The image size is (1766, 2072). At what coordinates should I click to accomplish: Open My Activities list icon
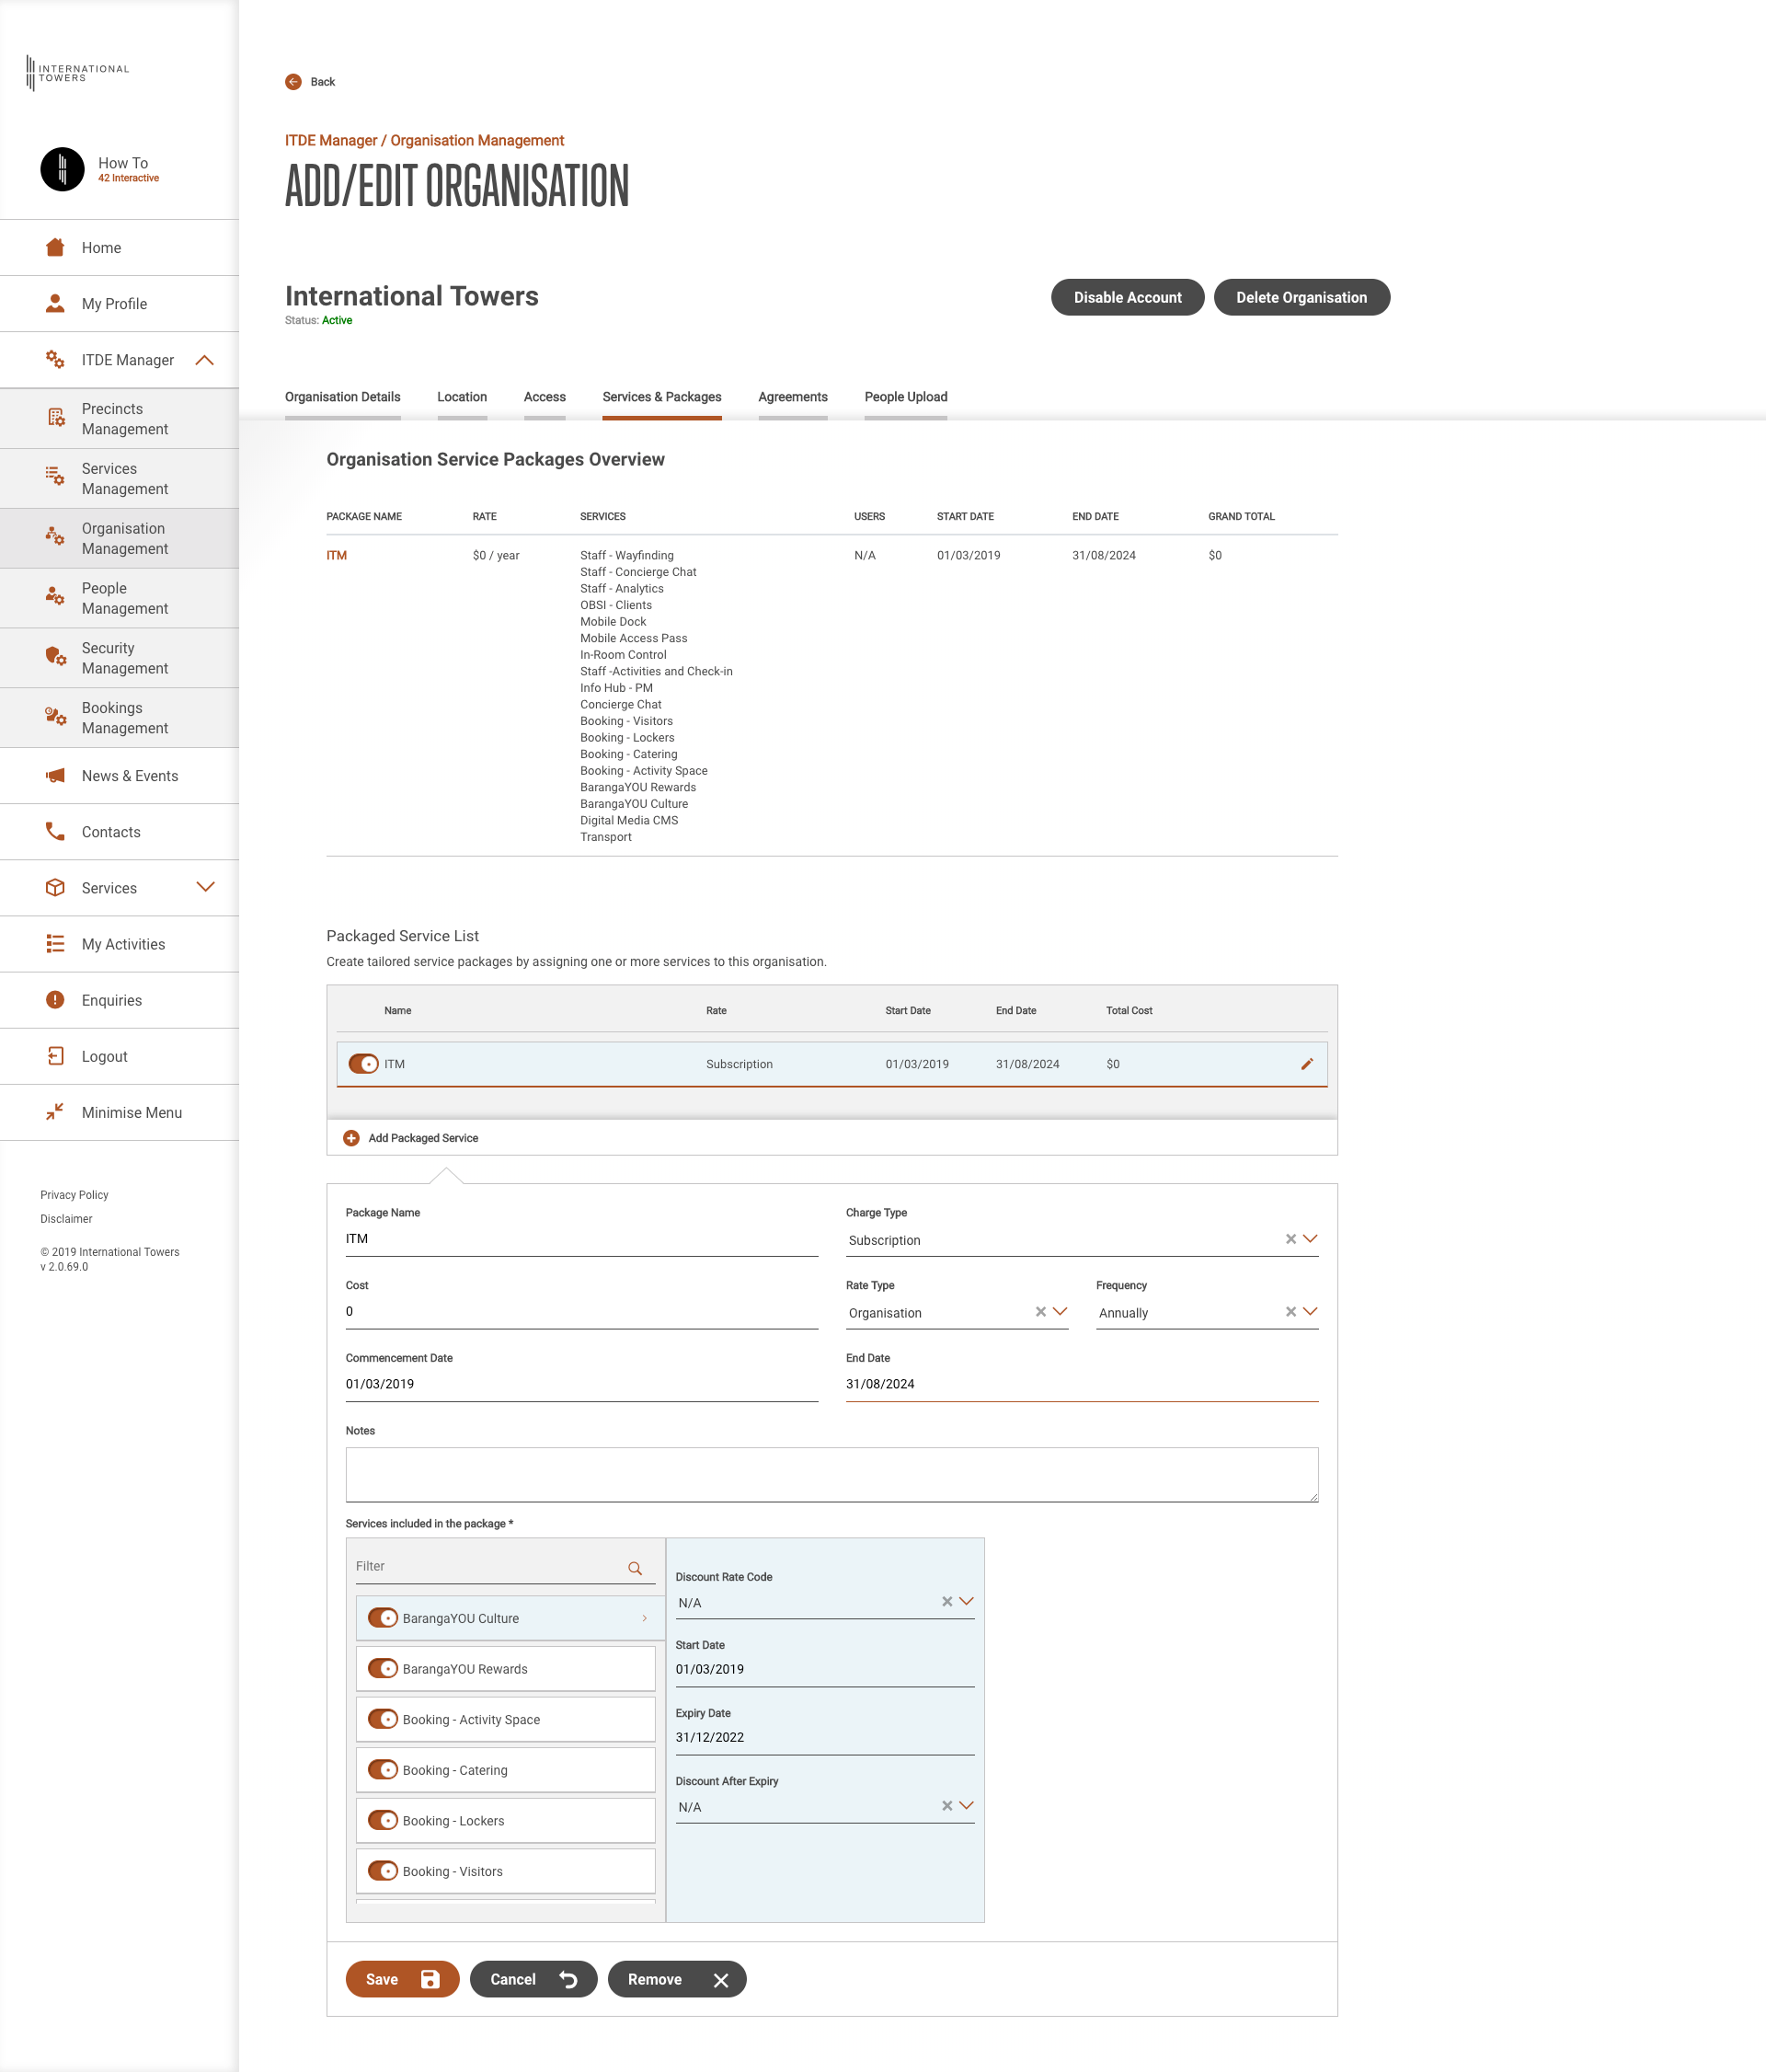pos(55,943)
